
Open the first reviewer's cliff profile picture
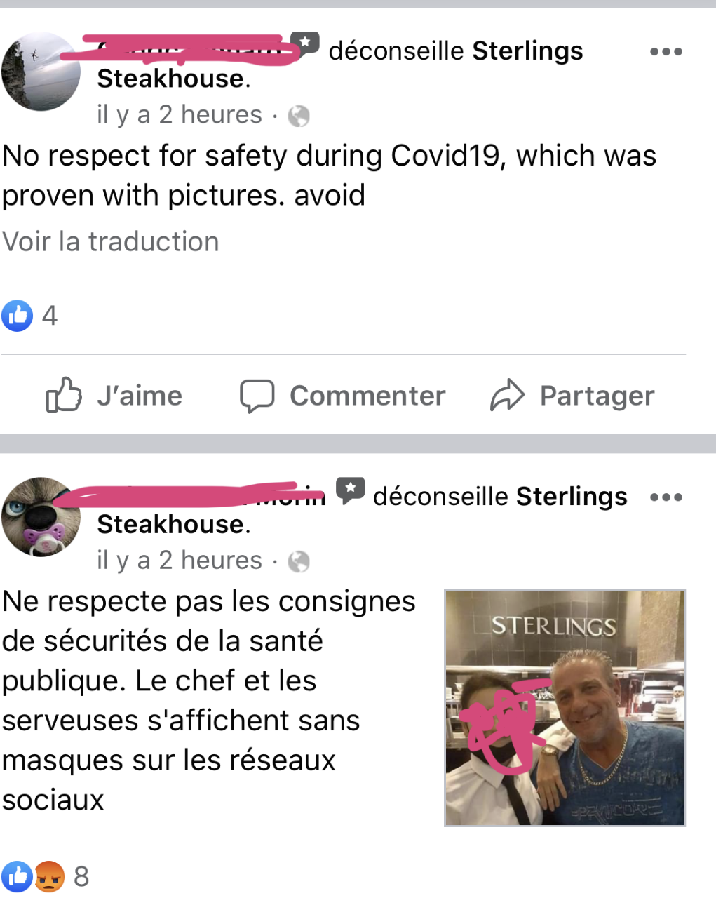point(41,72)
